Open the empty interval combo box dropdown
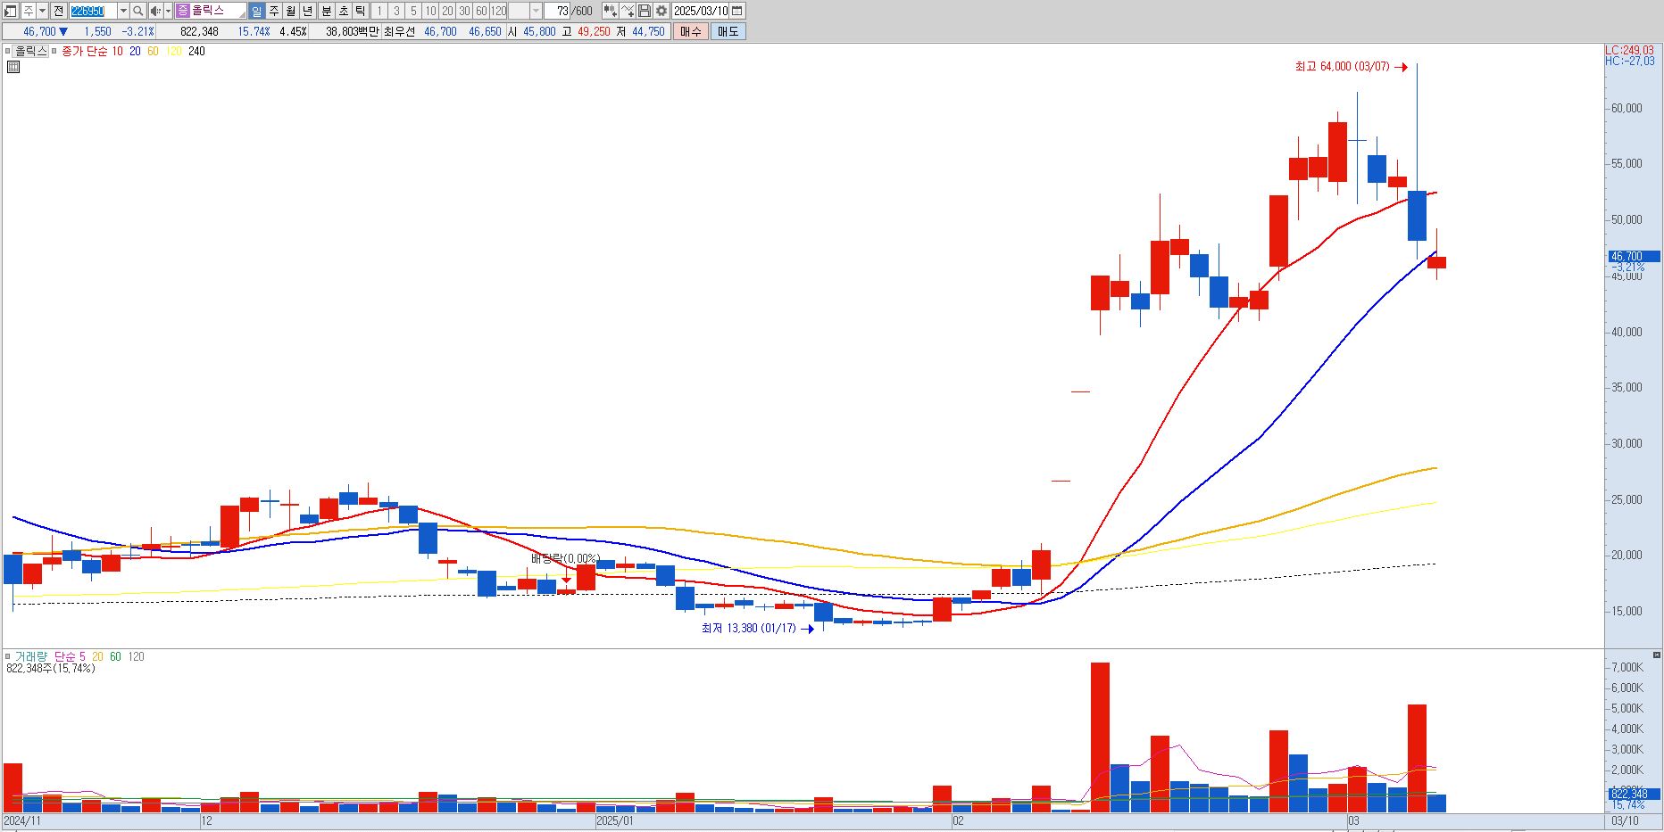The image size is (1664, 832). pos(536,11)
